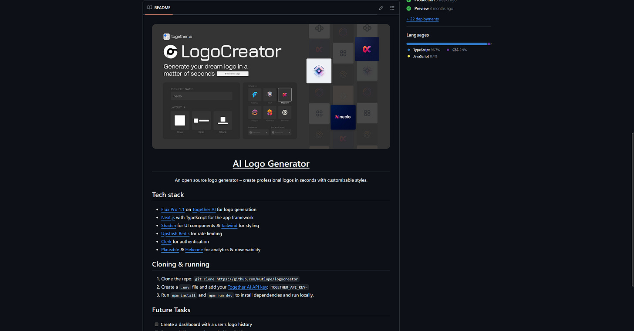
Task: Click the 'Future Tasks' heading
Action: point(171,310)
